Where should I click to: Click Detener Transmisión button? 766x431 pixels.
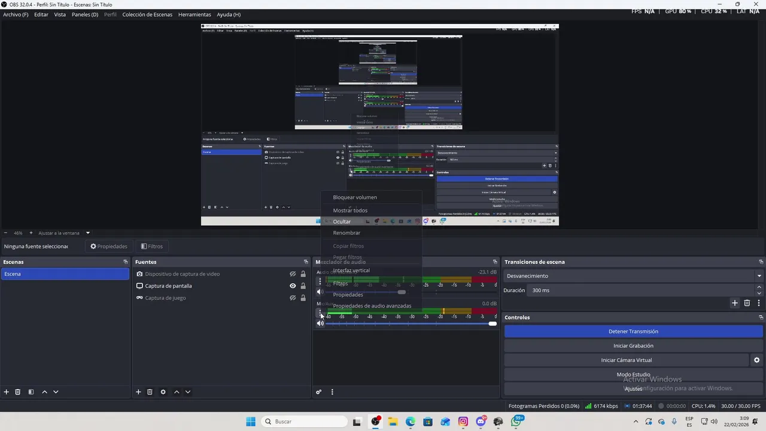(x=634, y=332)
